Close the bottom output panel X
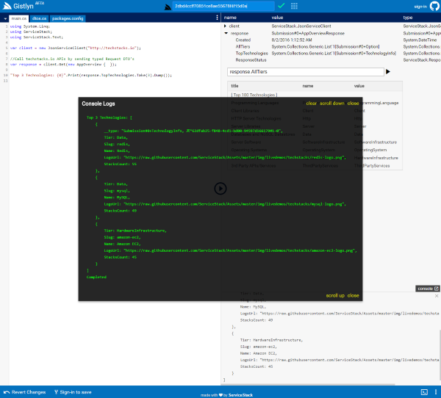 pos(437,296)
